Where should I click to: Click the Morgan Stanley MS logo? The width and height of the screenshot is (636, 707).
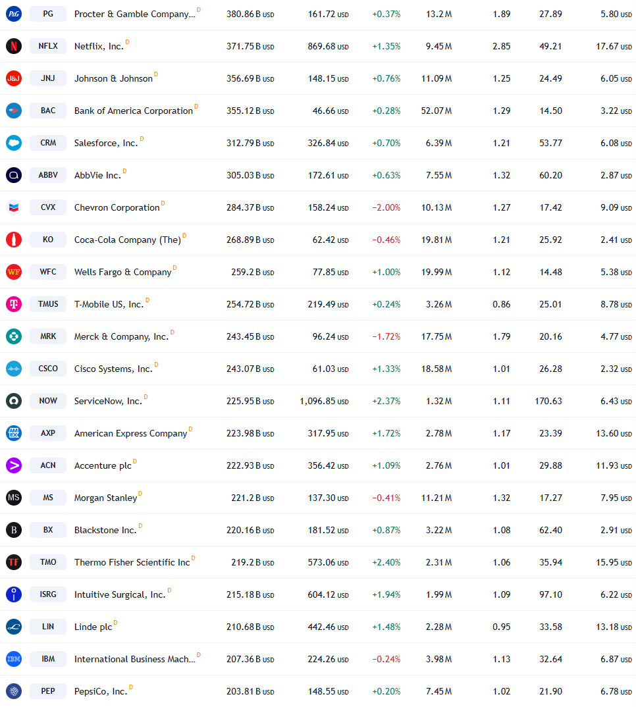[14, 497]
